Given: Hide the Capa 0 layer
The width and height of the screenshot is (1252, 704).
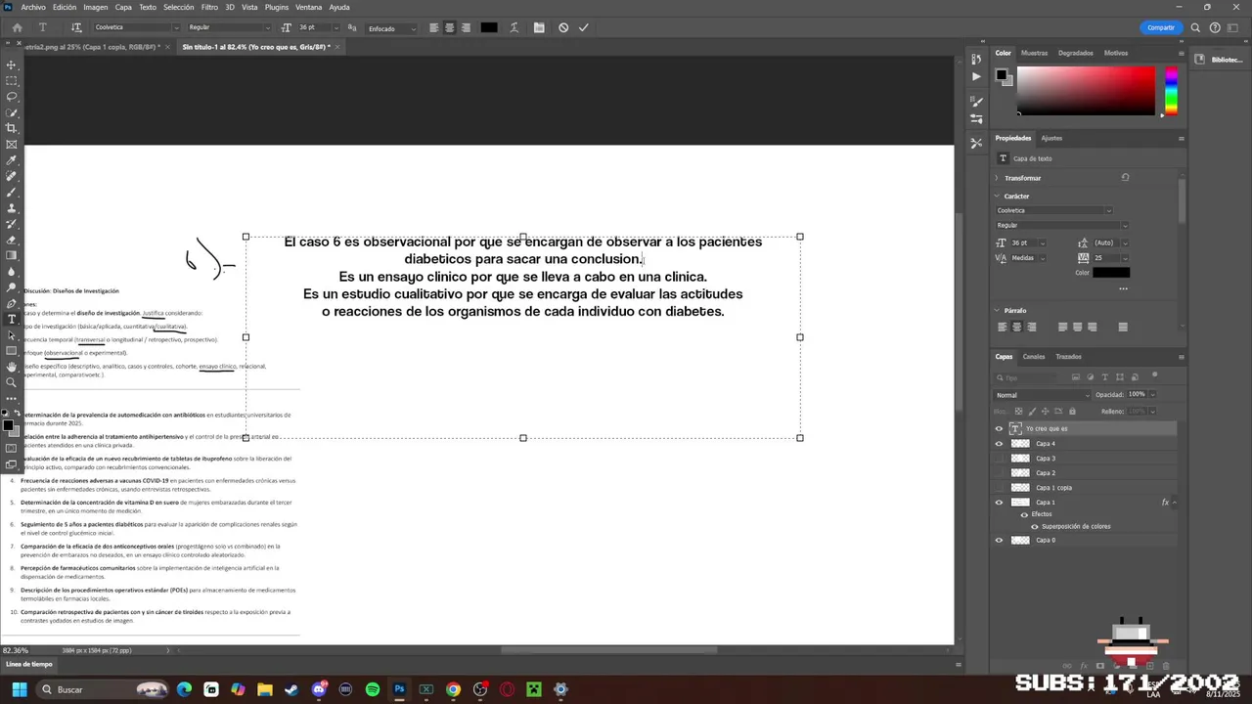Looking at the screenshot, I should pyautogui.click(x=999, y=540).
